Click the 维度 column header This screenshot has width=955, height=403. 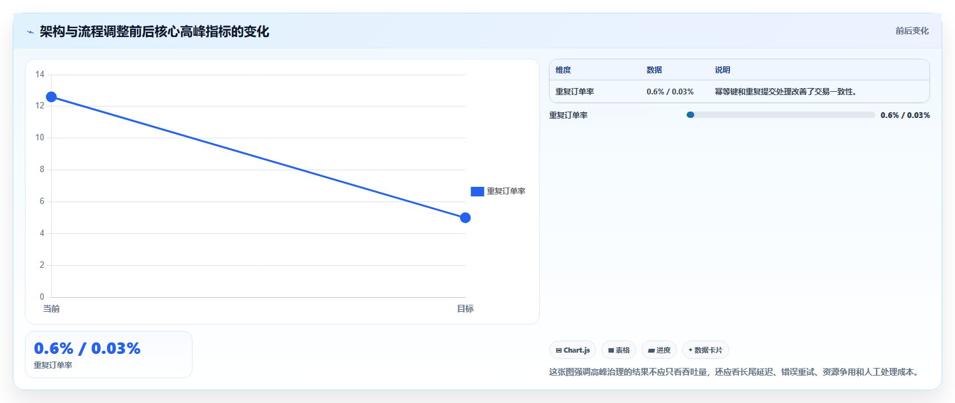click(564, 70)
